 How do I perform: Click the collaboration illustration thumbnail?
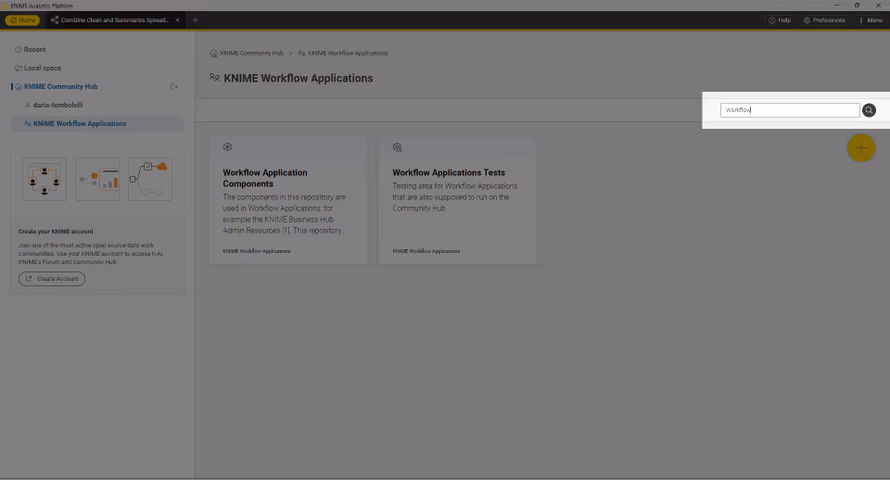44,179
